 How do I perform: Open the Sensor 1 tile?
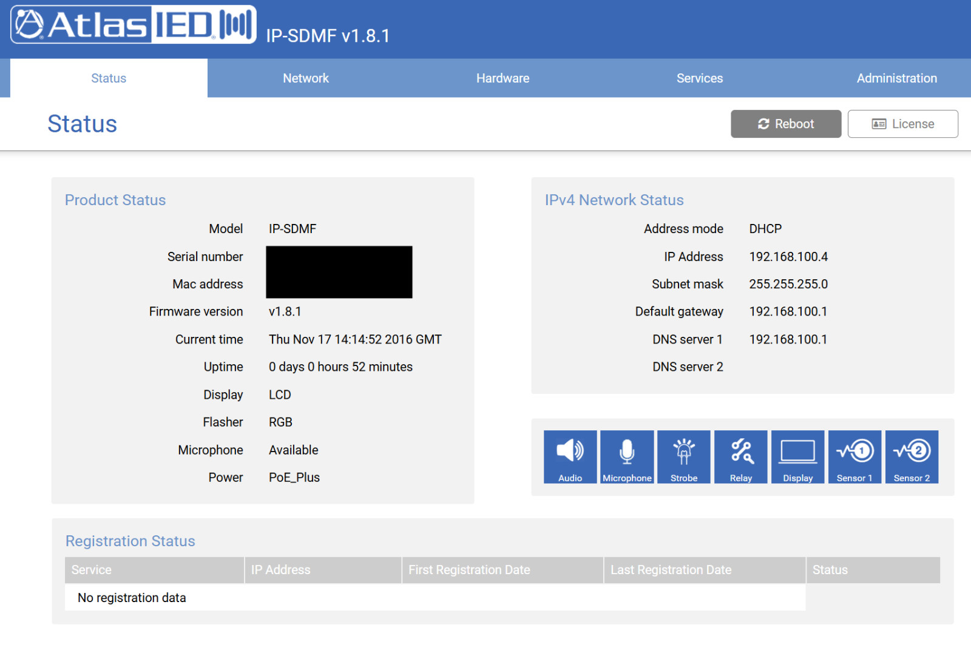854,457
